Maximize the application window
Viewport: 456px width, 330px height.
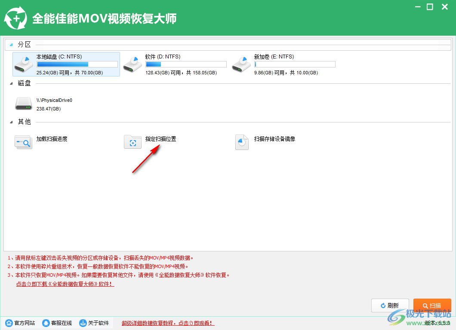[430, 7]
